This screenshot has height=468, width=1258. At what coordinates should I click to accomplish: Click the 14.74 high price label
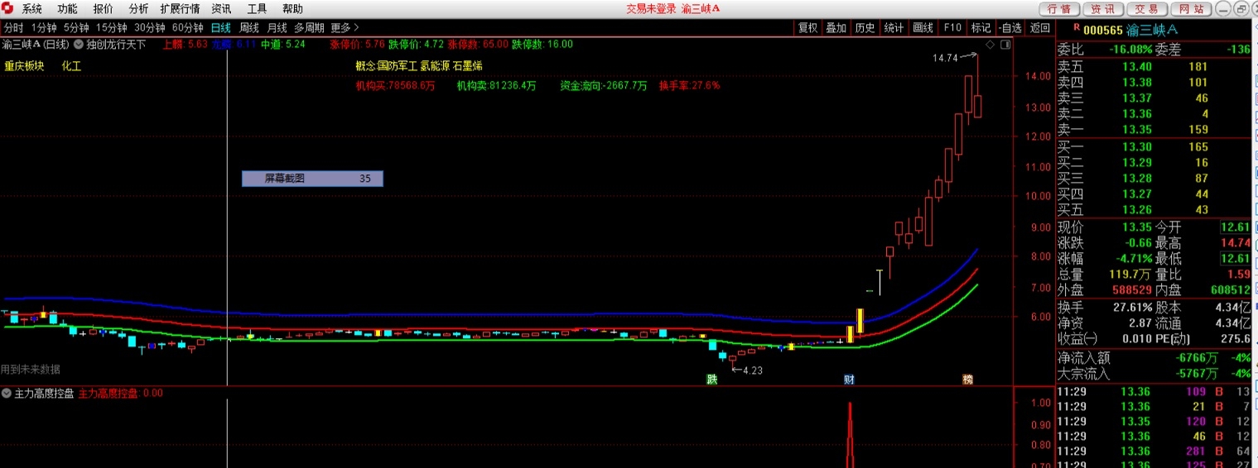[x=945, y=58]
